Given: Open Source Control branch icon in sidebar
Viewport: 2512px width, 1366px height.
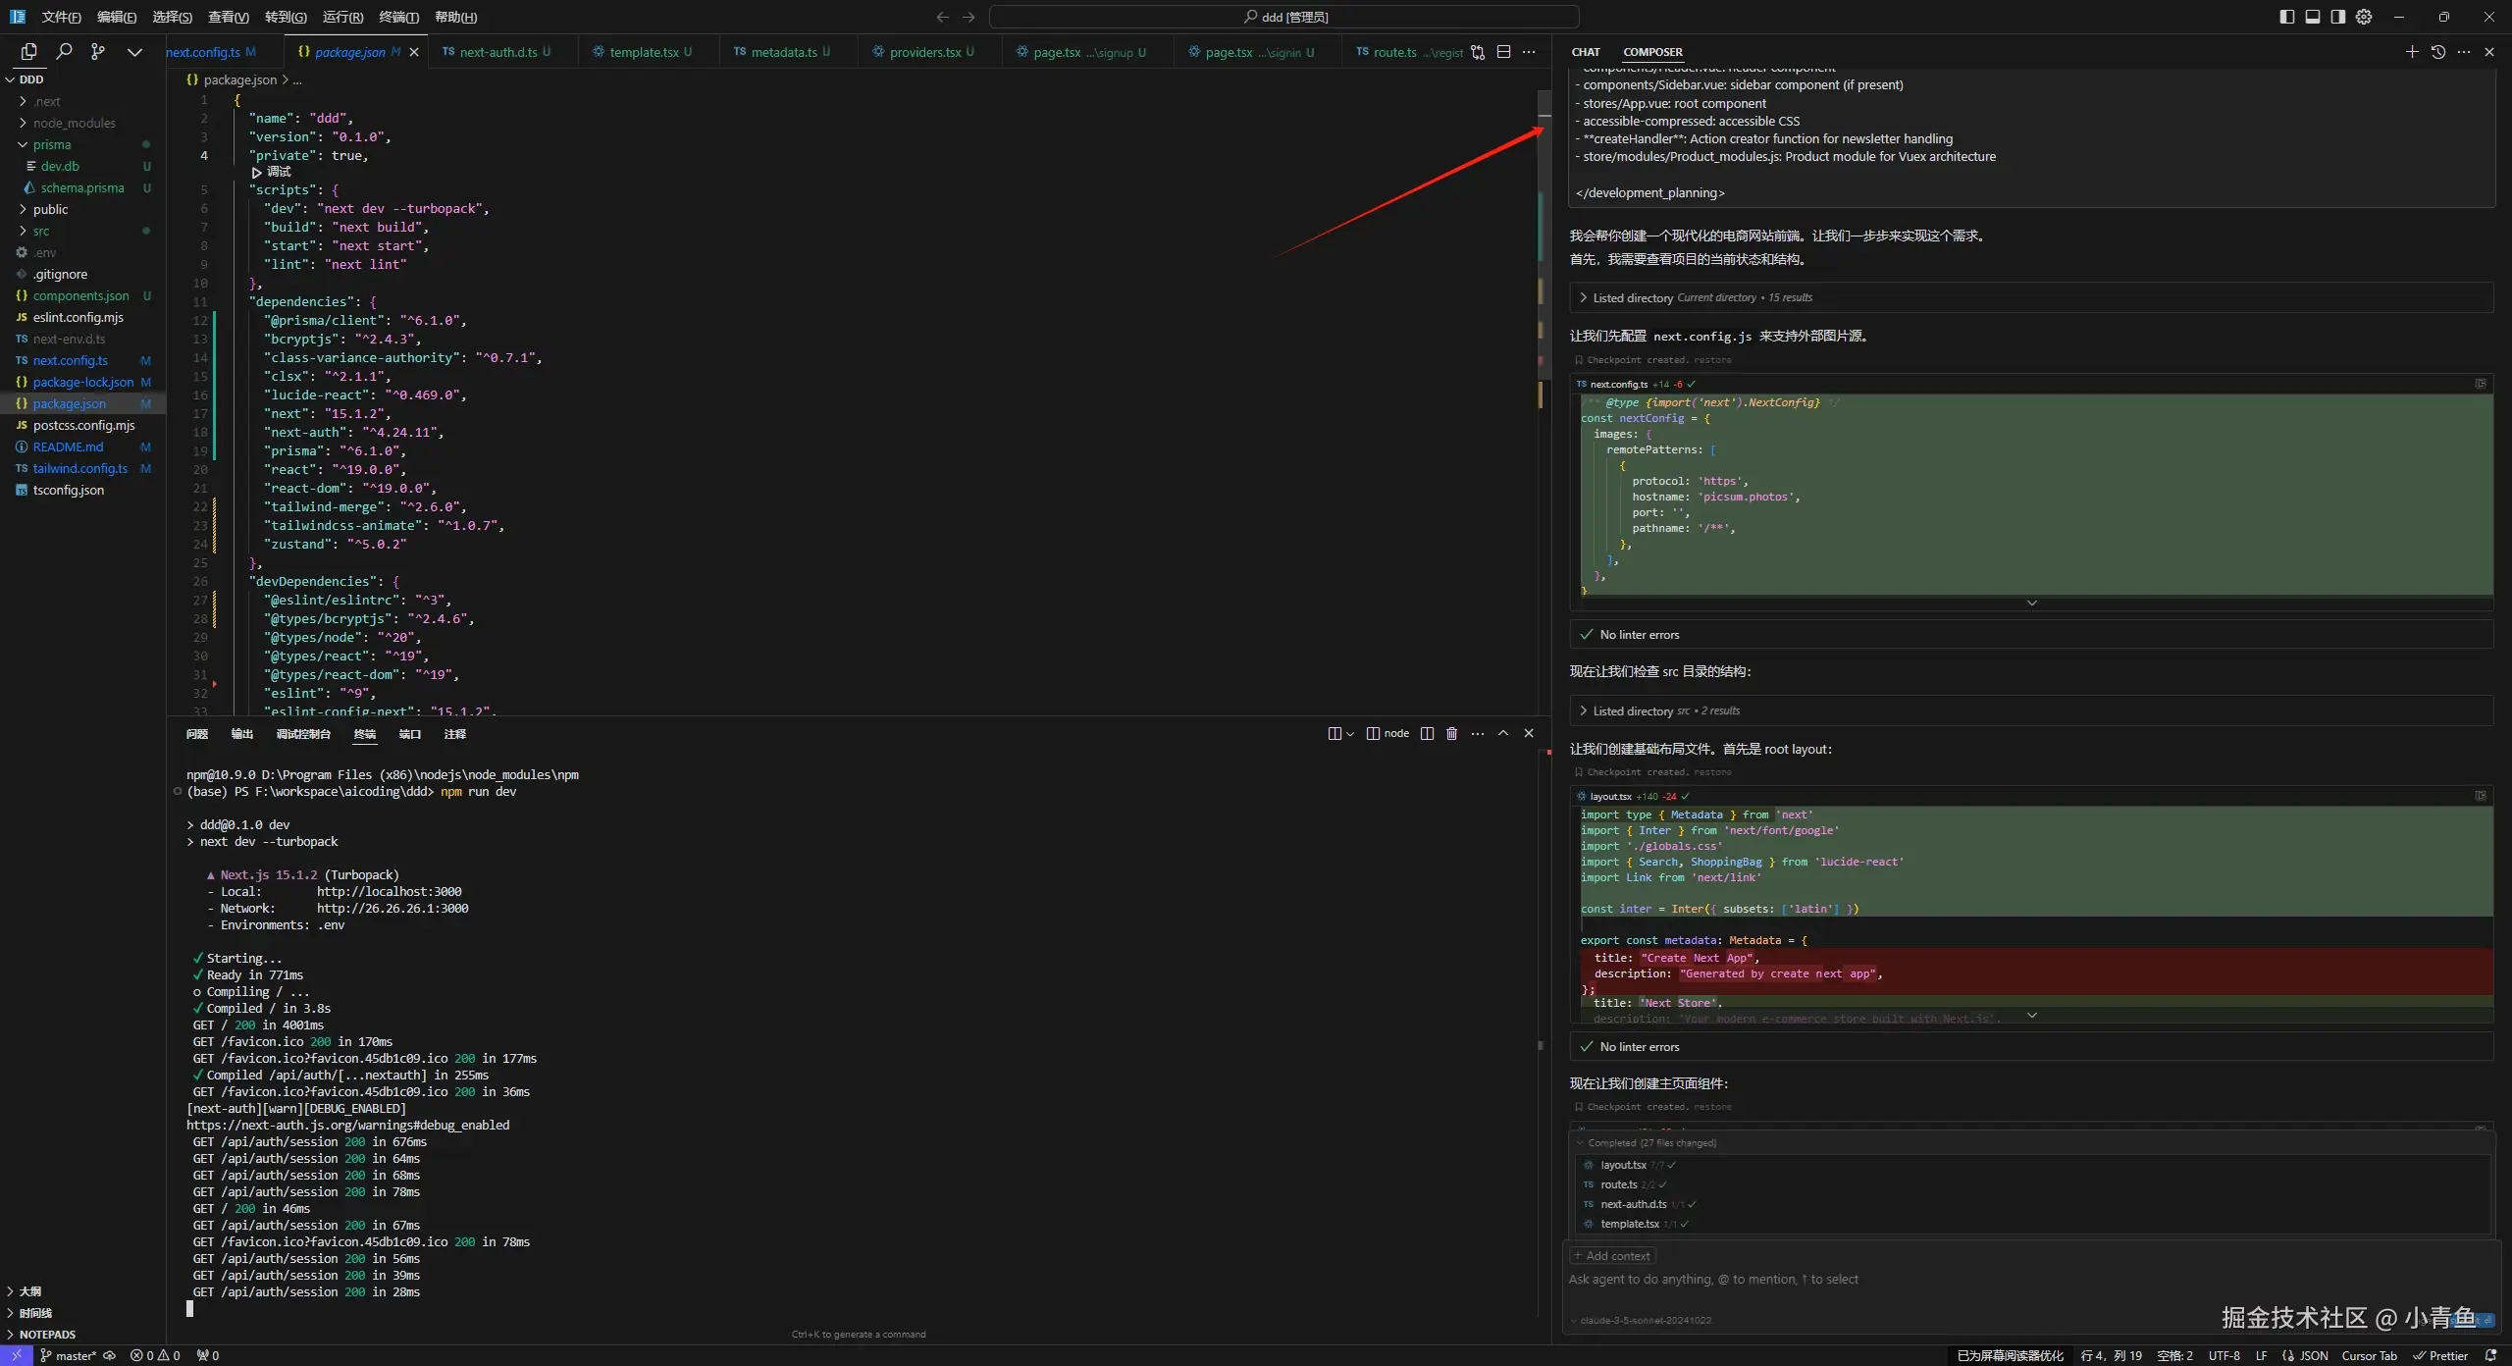Looking at the screenshot, I should 98,52.
